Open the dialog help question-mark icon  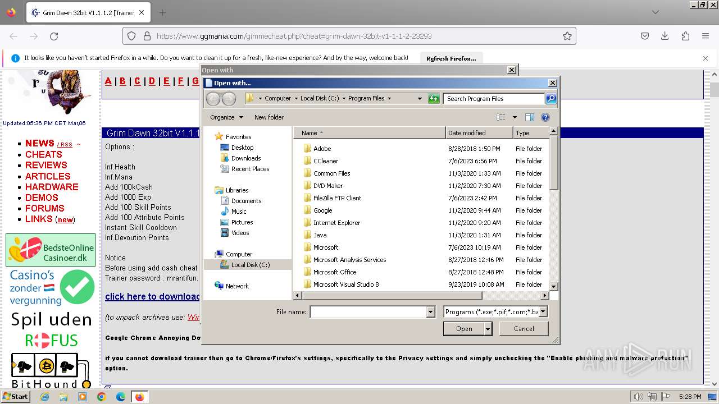pos(545,117)
